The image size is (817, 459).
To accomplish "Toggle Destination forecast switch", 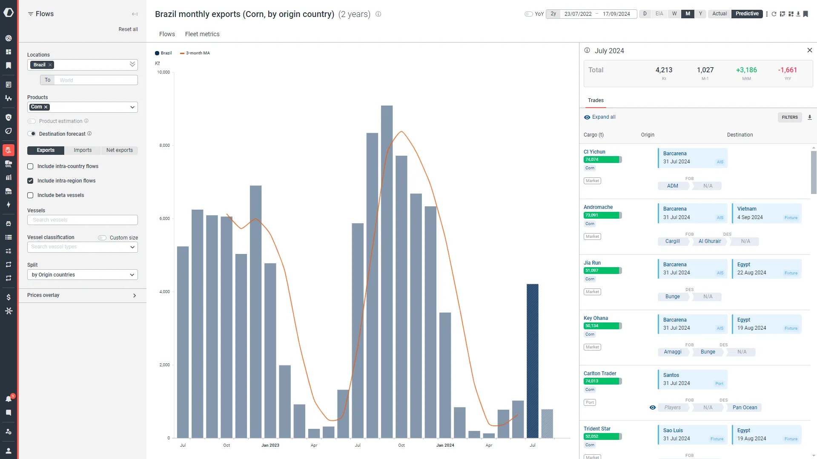I will click(32, 134).
